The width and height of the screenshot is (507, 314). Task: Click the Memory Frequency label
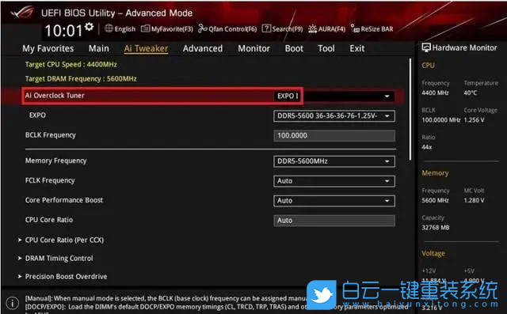pyautogui.click(x=56, y=161)
